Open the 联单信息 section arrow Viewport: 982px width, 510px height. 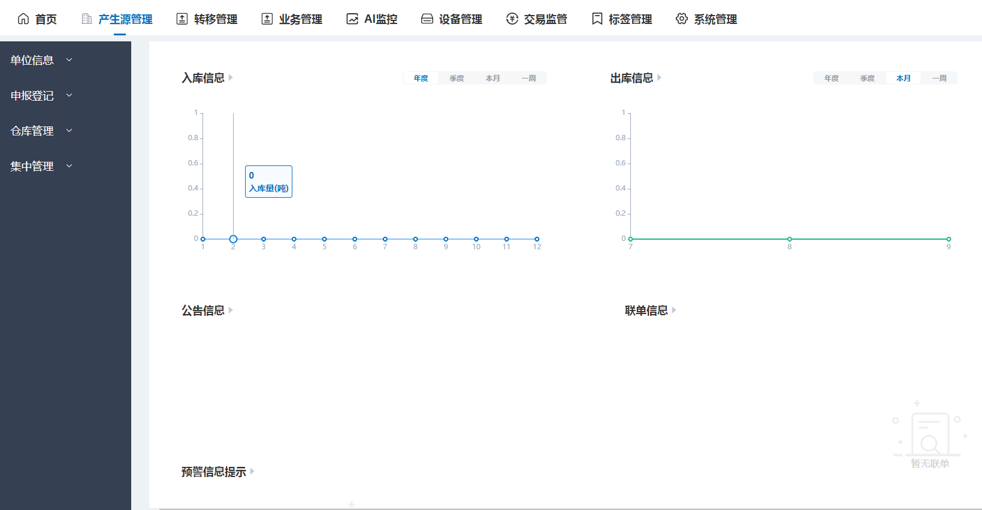674,310
